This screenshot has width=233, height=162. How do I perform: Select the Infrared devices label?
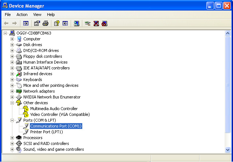[38, 74]
